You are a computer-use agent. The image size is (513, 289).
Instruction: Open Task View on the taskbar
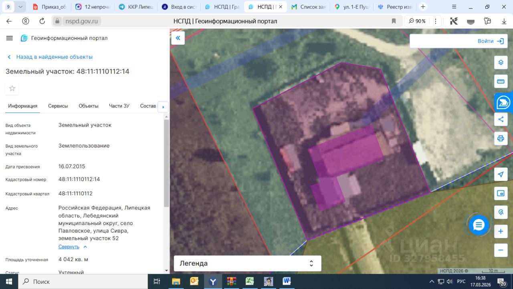pyautogui.click(x=157, y=281)
